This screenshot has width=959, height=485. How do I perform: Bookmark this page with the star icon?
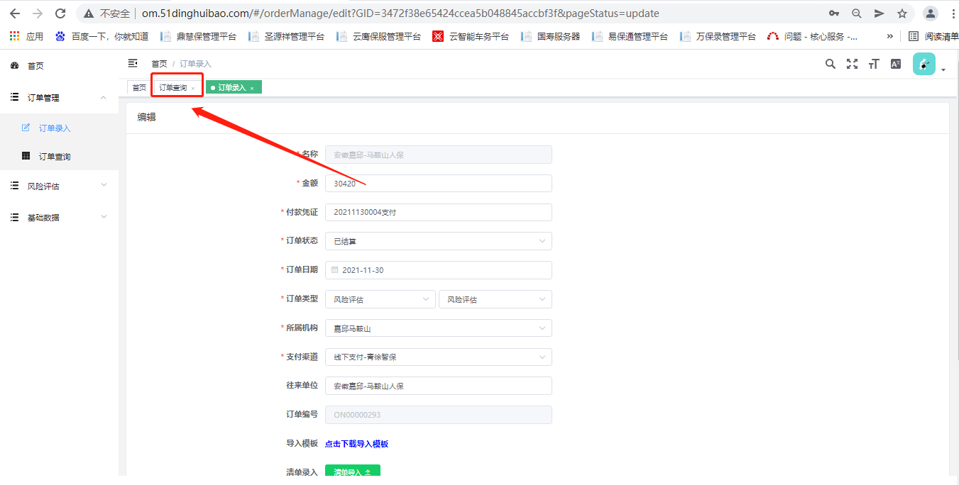[x=902, y=13]
